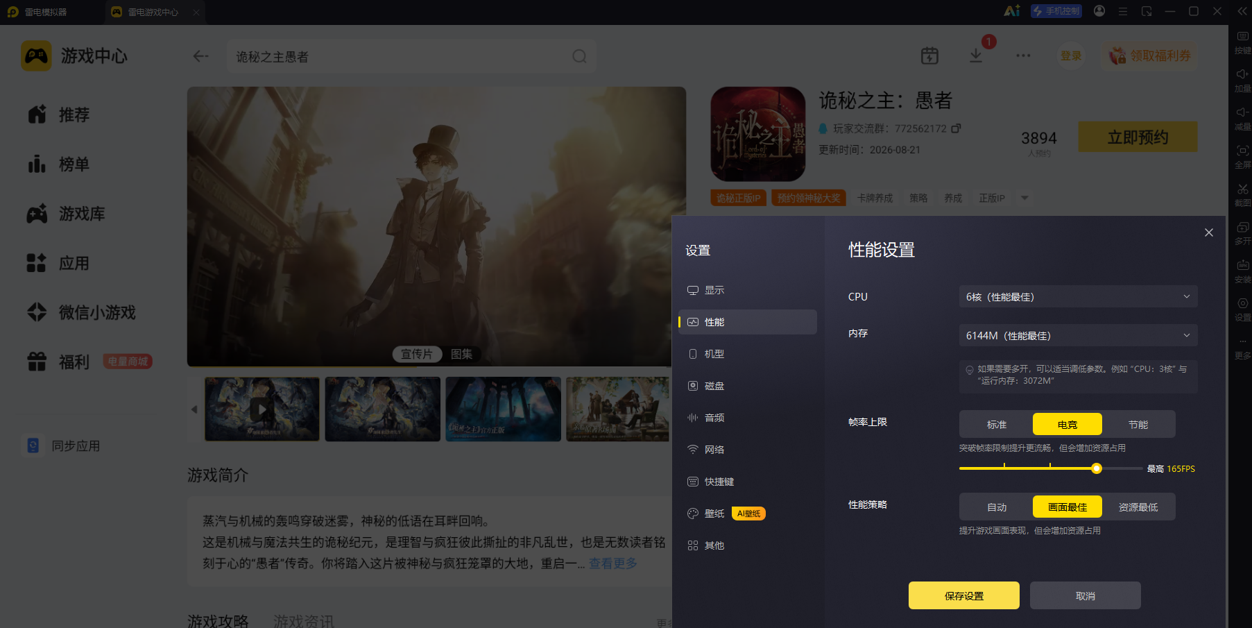Open the 内存 memory dropdown

[1078, 335]
